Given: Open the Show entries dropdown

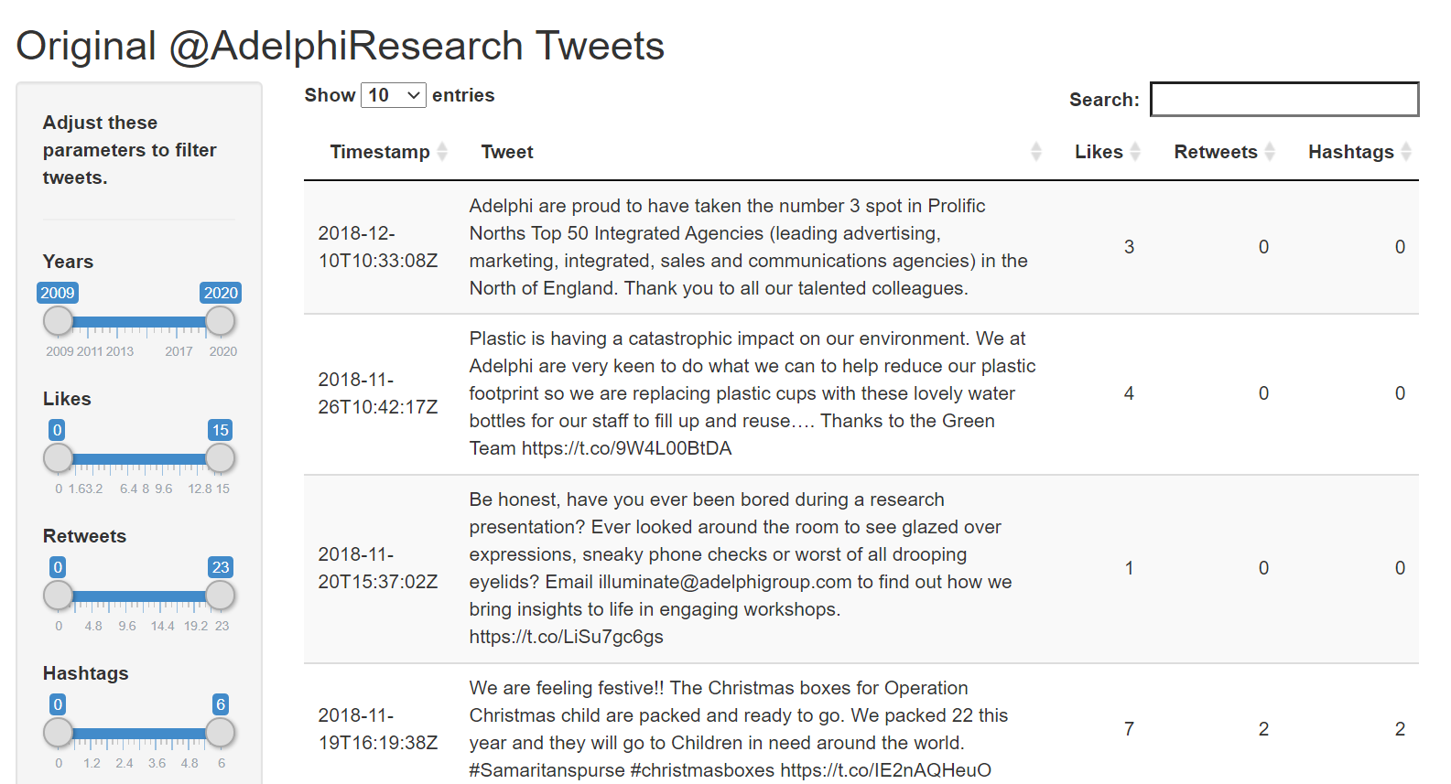Looking at the screenshot, I should 394,95.
